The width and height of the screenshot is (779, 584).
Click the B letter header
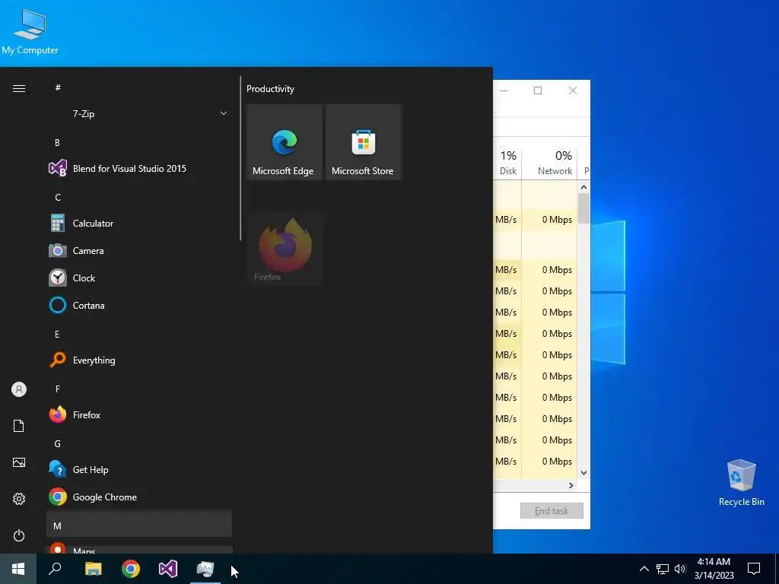pos(57,142)
